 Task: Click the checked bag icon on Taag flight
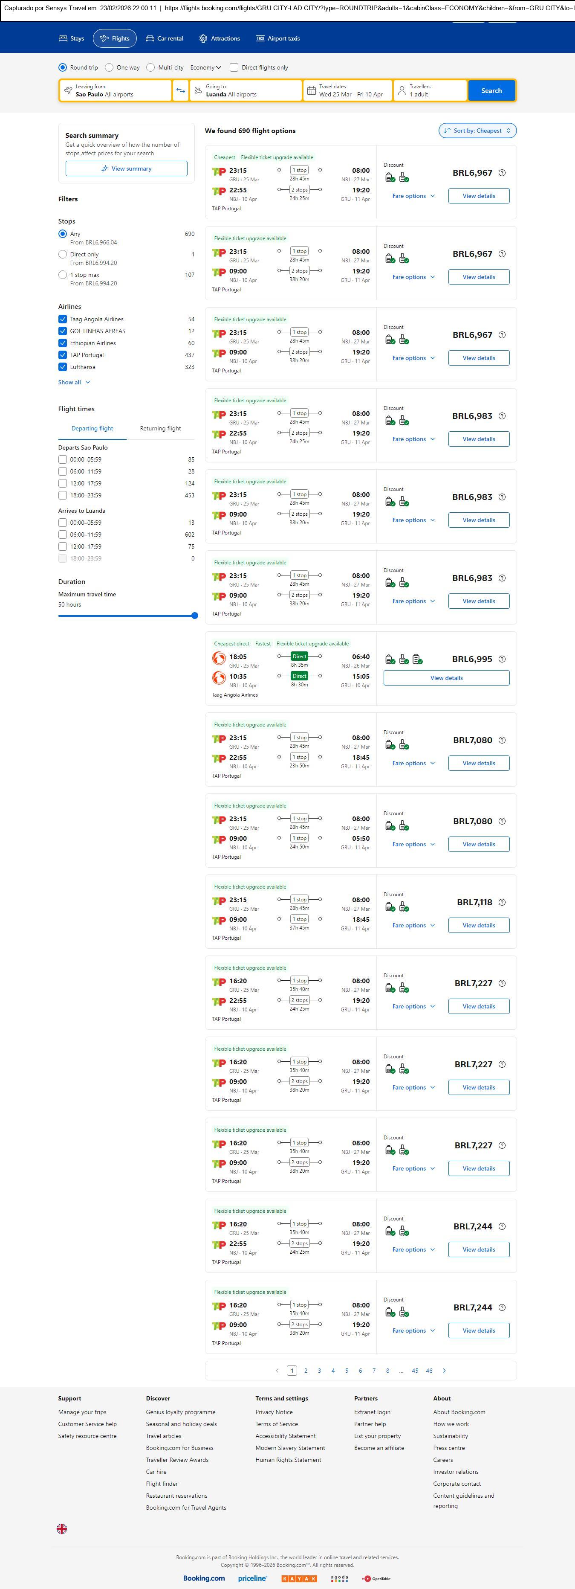click(417, 659)
